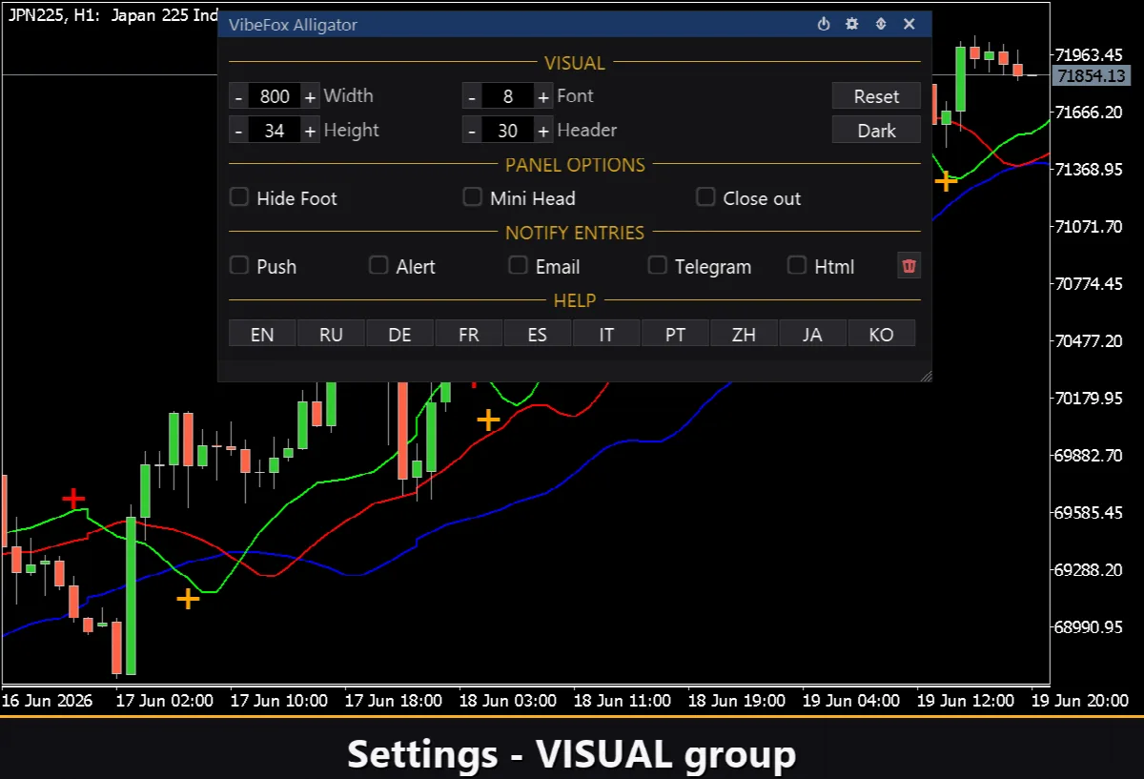
Task: Increase Header value with the plus button
Action: click(x=543, y=131)
